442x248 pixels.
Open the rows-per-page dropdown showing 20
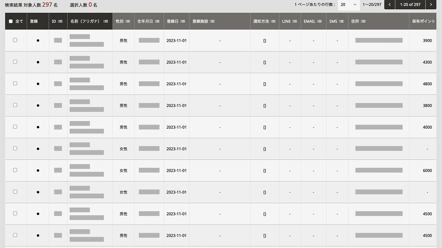tap(348, 4)
